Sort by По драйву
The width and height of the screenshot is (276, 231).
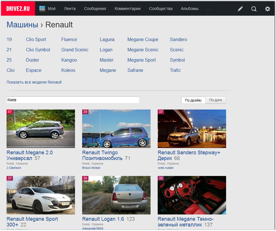[193, 100]
